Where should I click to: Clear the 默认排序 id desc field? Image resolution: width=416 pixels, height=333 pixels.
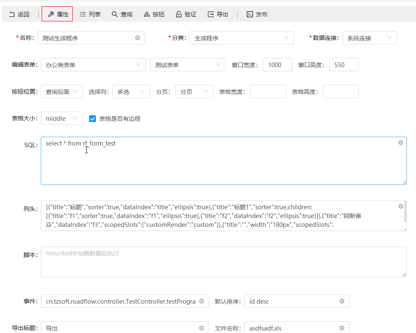342,301
